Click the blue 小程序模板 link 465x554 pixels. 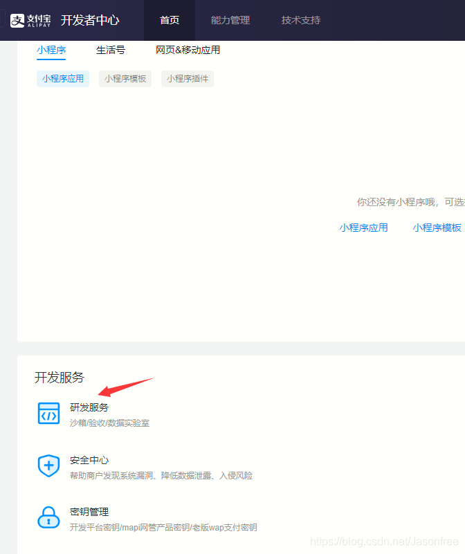point(437,228)
